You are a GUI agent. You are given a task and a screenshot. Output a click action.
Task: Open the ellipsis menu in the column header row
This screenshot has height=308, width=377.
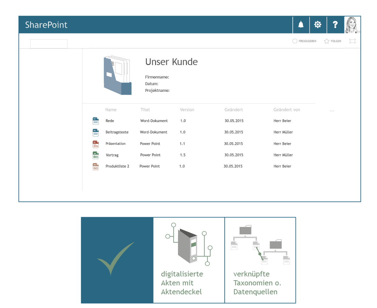click(332, 110)
